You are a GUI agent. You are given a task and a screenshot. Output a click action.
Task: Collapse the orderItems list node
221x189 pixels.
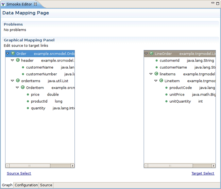click(x=12, y=81)
